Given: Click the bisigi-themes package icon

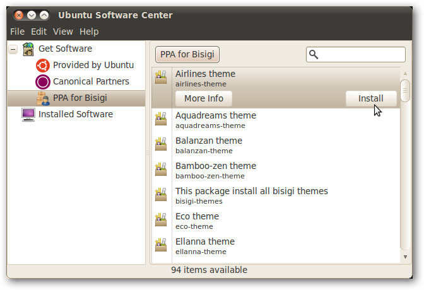Looking at the screenshot, I should [161, 194].
